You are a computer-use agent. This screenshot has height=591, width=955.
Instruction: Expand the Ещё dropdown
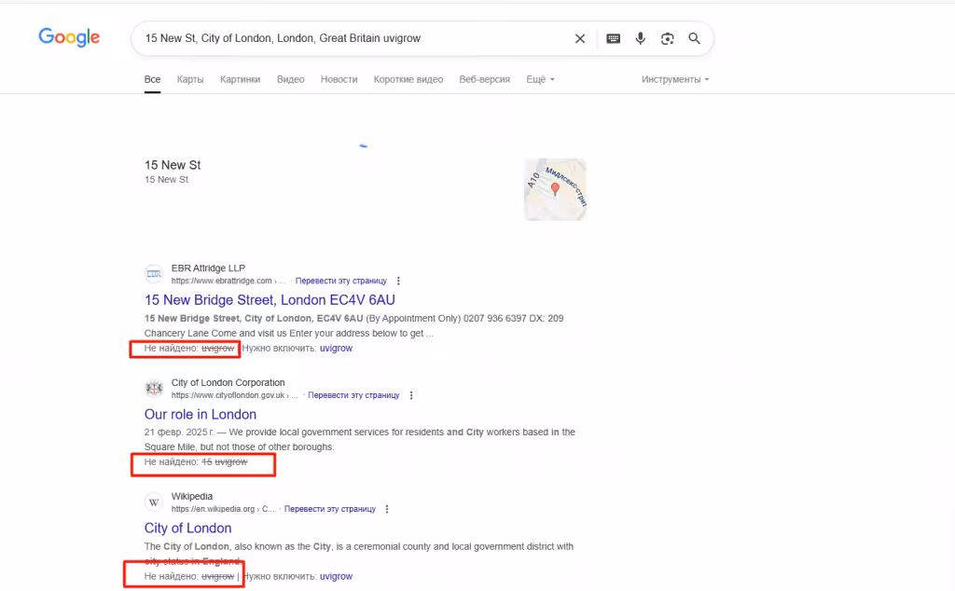coord(540,79)
